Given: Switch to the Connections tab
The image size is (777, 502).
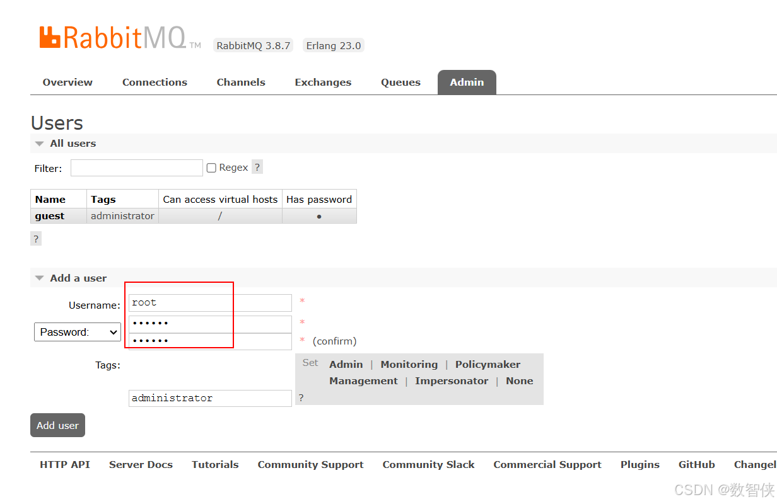Looking at the screenshot, I should (x=155, y=82).
